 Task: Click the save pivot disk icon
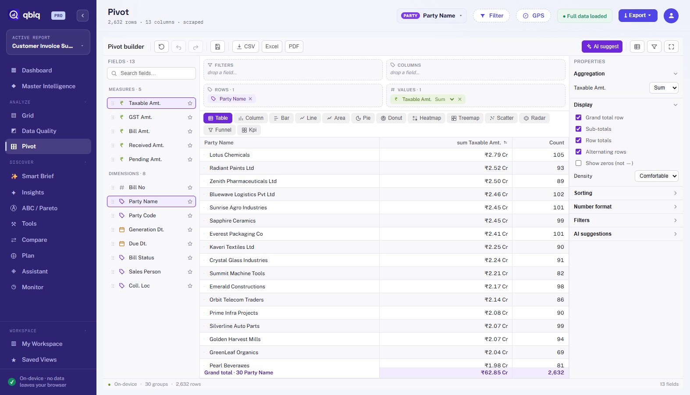217,47
